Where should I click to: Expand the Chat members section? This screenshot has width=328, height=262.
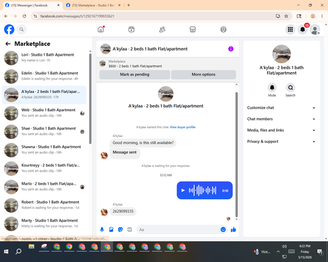pyautogui.click(x=281, y=119)
